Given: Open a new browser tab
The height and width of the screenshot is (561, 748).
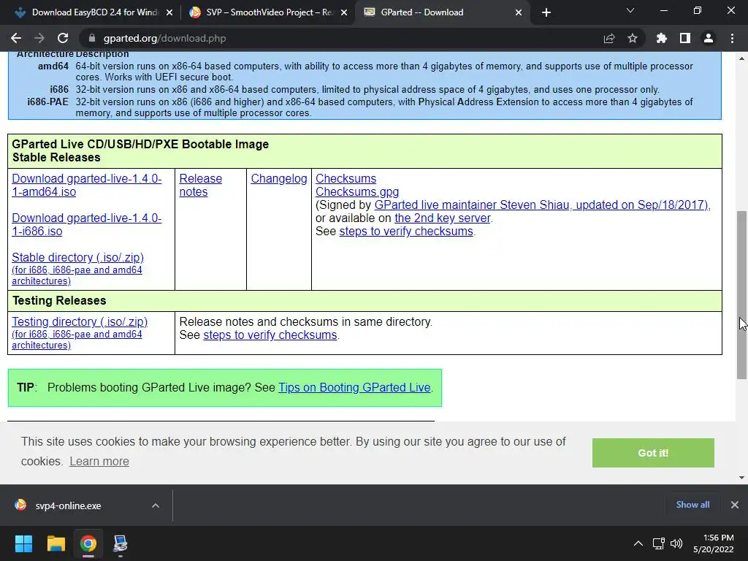Looking at the screenshot, I should (x=546, y=12).
